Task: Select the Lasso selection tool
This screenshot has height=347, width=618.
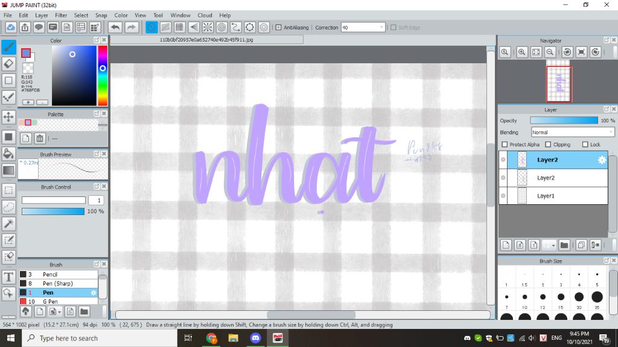Action: click(x=8, y=207)
